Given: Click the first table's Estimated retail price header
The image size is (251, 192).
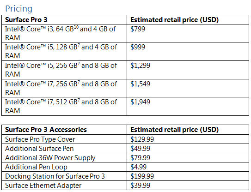Looking at the screenshot, I should [174, 20].
